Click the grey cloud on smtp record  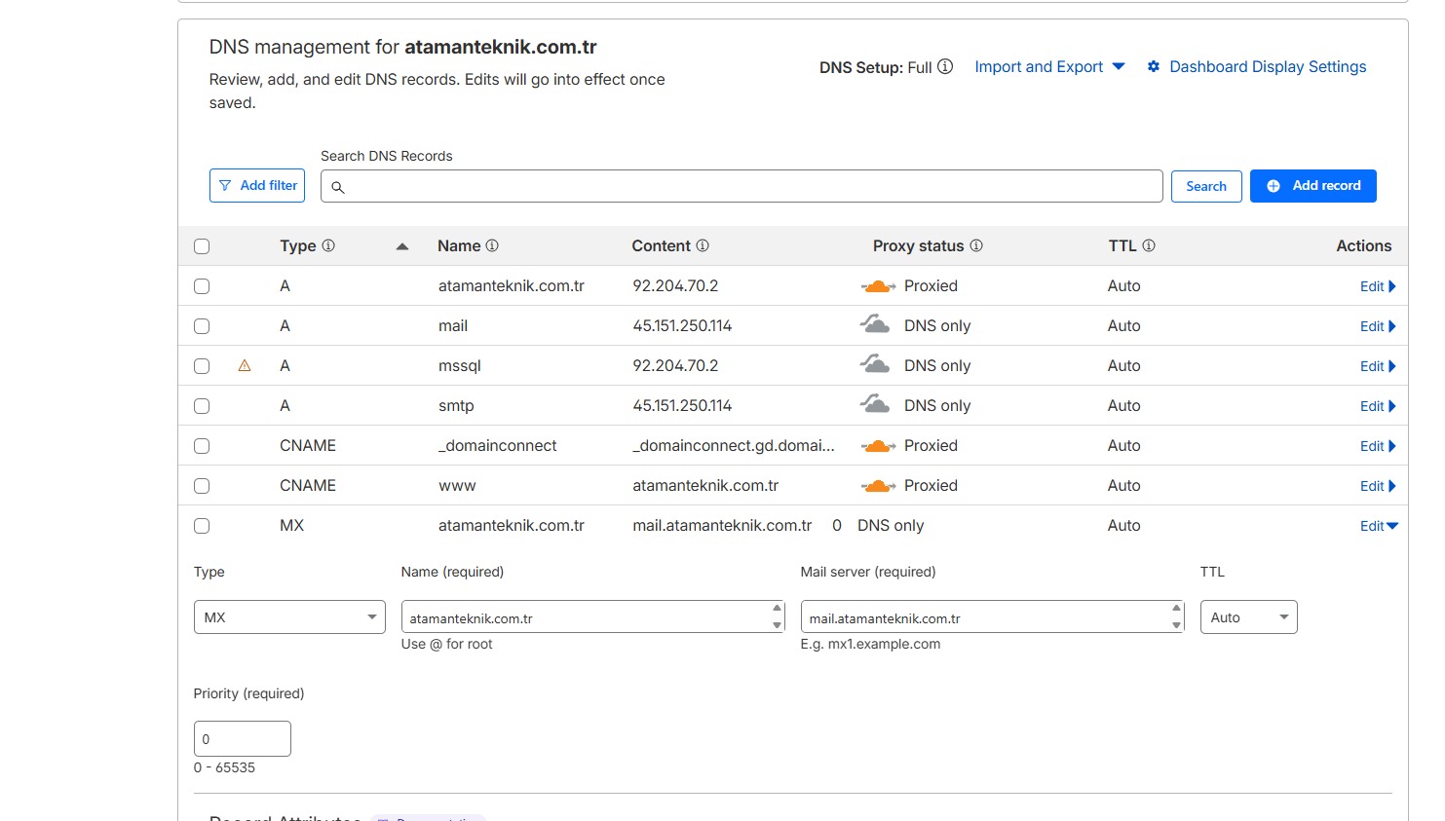(x=875, y=404)
